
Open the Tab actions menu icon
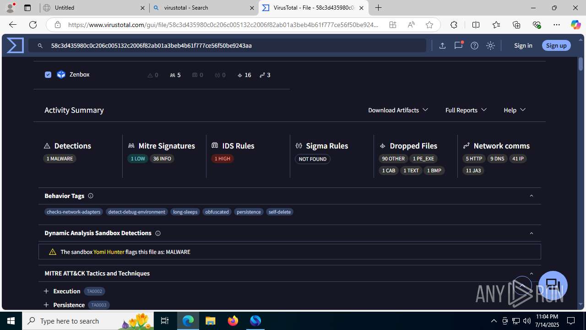(x=27, y=8)
